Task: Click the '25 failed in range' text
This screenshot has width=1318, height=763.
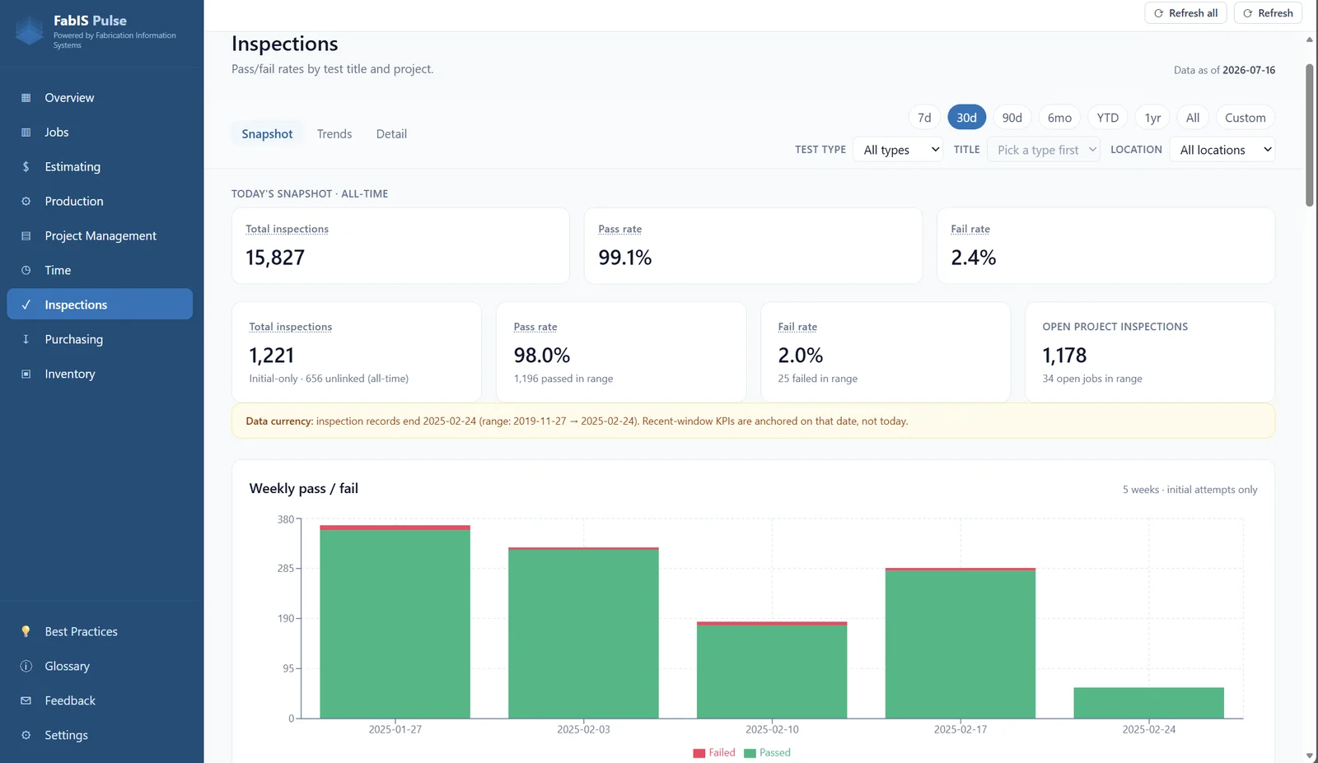Action: (x=818, y=379)
